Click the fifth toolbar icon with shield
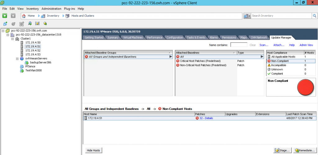This screenshot has height=155, width=318. point(37,24)
